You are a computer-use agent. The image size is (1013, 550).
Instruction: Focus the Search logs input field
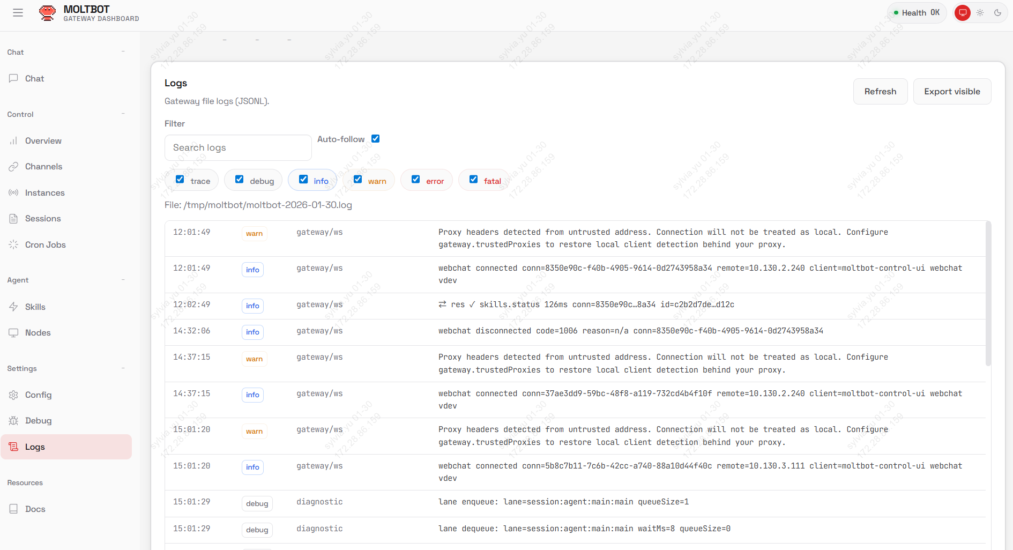[x=238, y=148]
